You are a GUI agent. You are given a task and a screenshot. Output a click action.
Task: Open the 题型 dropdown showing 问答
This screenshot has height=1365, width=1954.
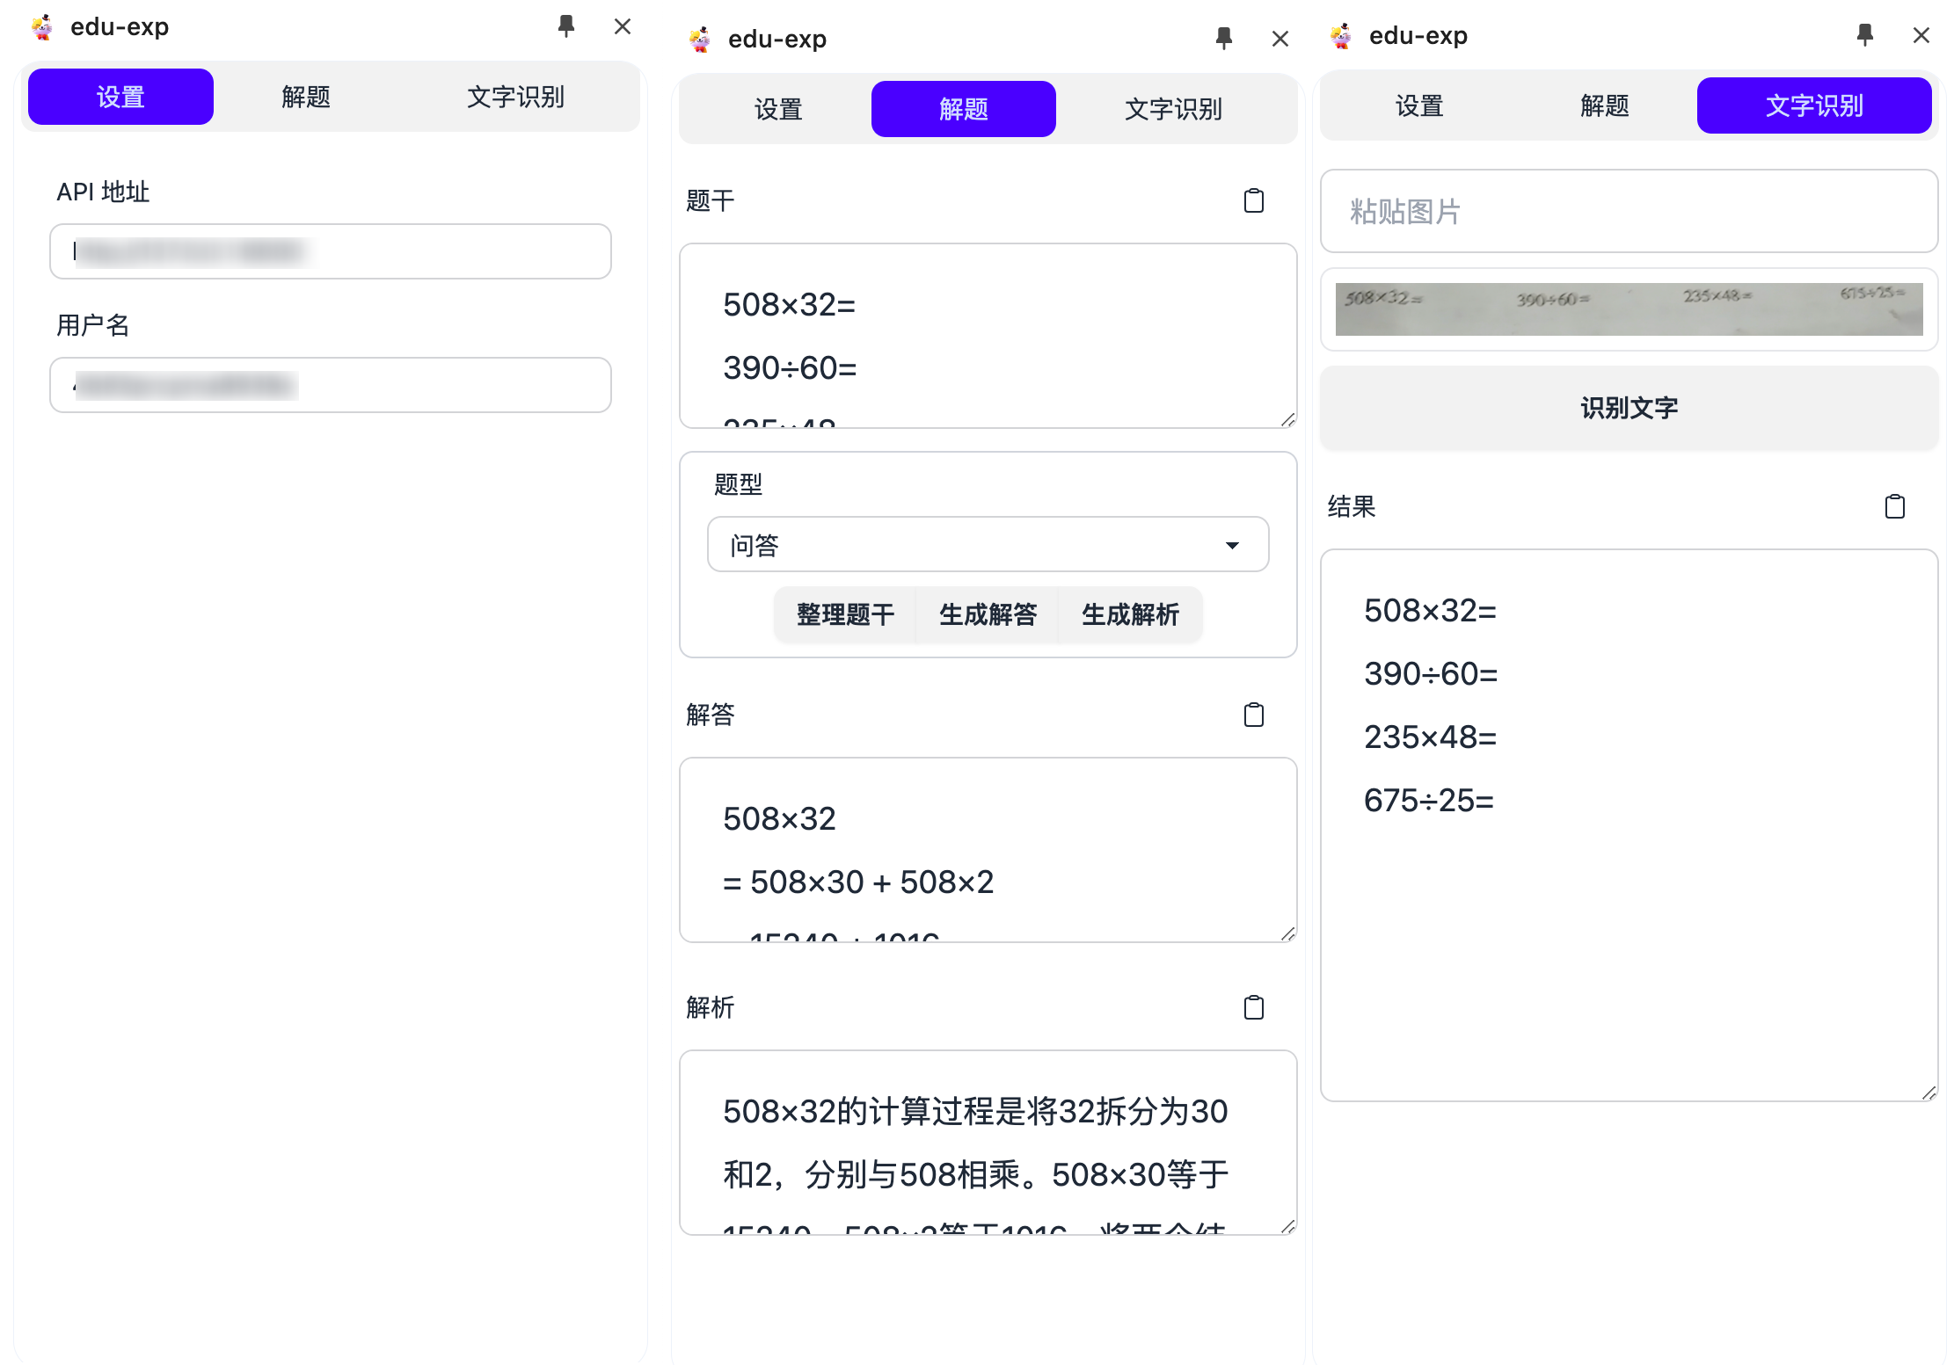[x=987, y=544]
